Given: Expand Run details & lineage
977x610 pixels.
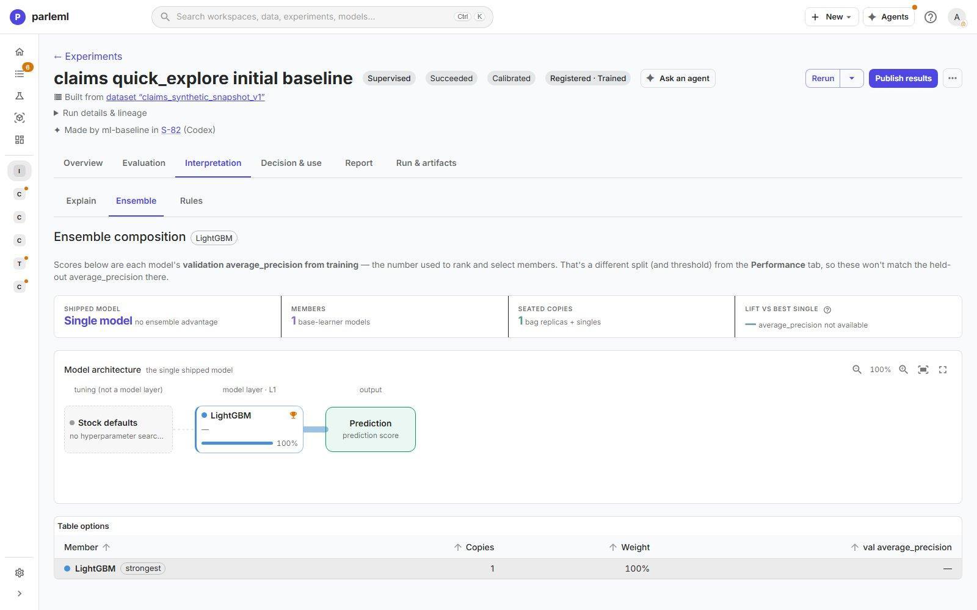Looking at the screenshot, I should (100, 113).
